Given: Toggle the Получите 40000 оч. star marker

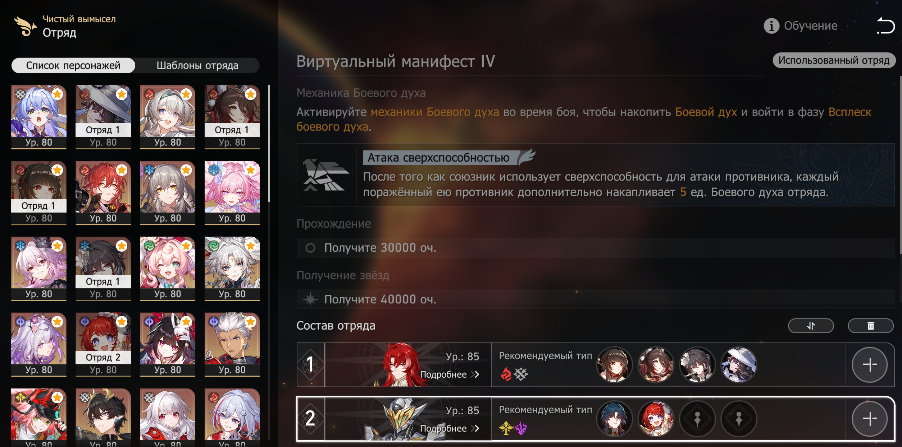Looking at the screenshot, I should [x=310, y=299].
